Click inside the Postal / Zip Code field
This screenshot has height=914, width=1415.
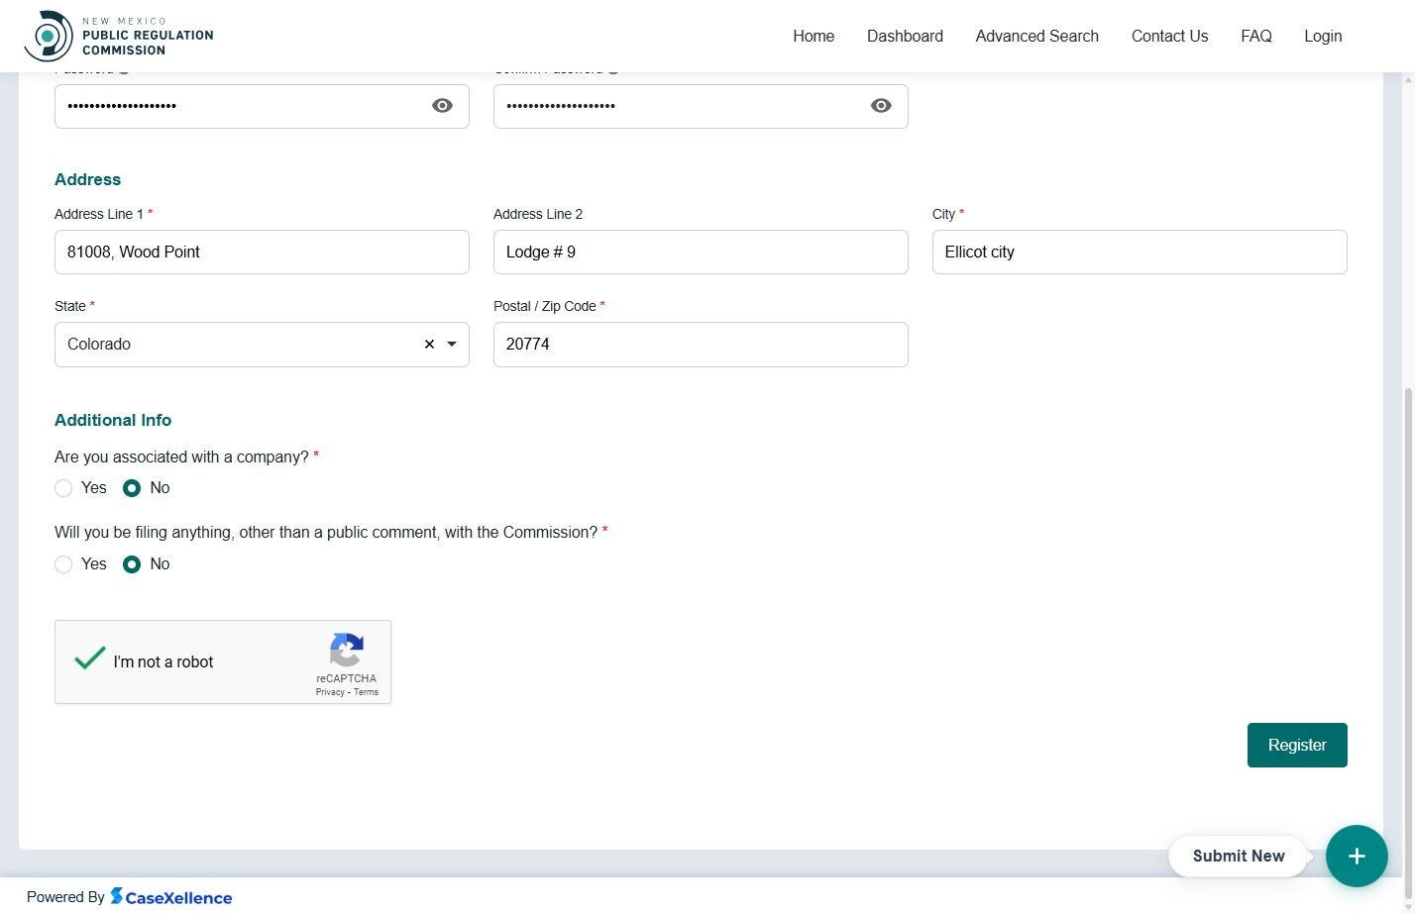(x=701, y=344)
